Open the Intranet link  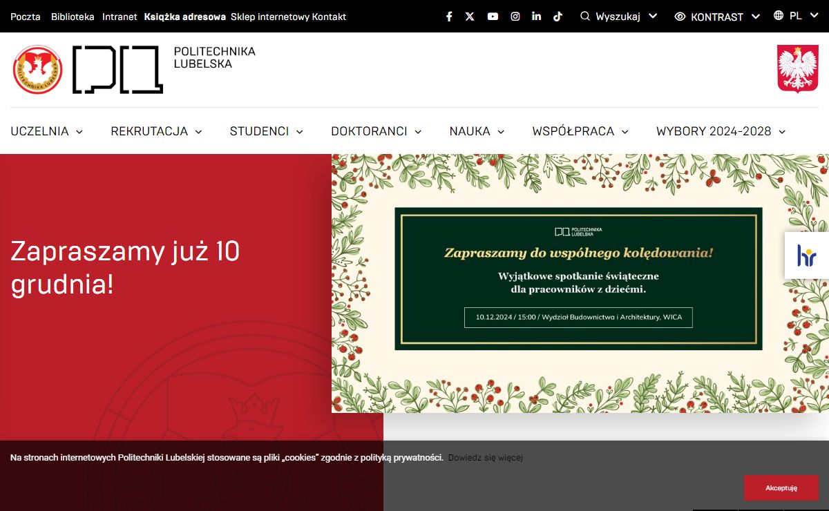point(120,17)
